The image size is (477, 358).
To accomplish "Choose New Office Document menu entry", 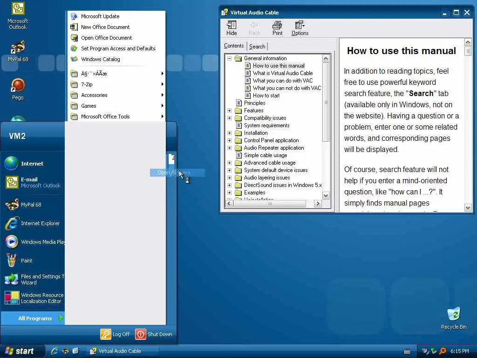I will click(x=116, y=27).
